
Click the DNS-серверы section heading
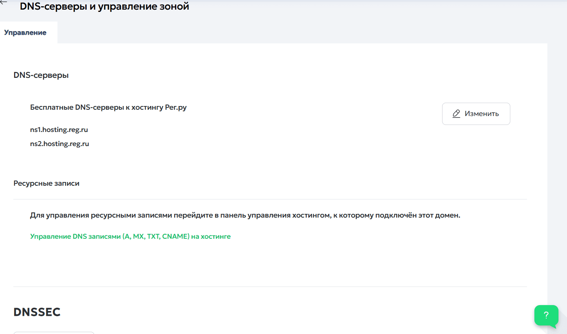[41, 75]
